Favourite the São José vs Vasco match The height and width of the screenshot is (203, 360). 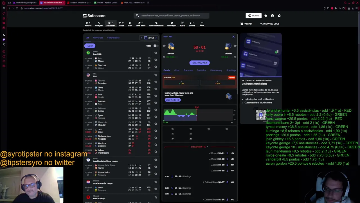156,67
